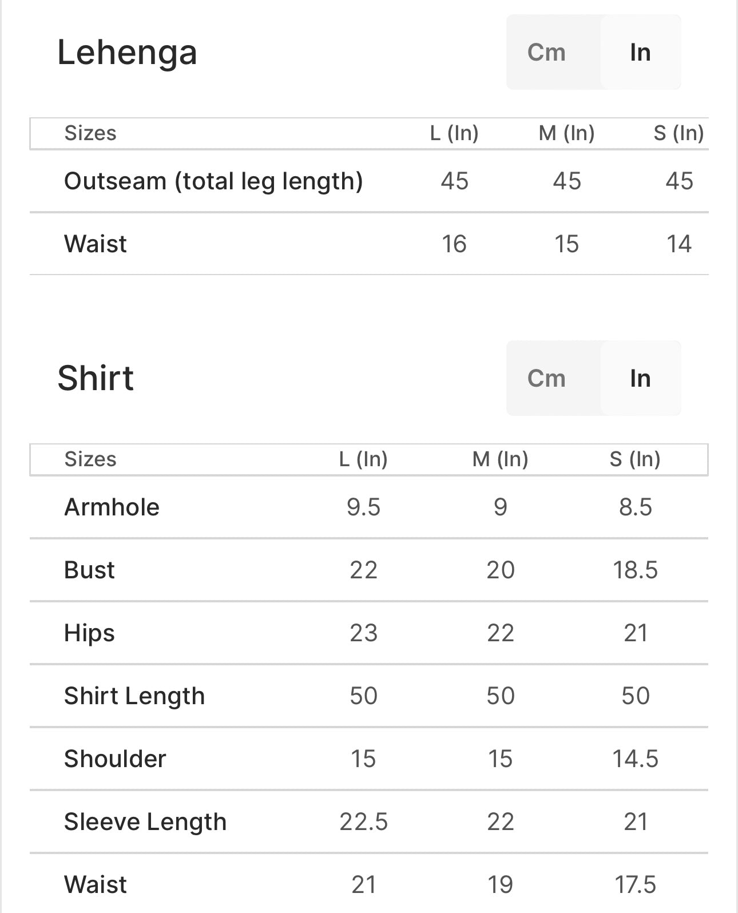This screenshot has width=738, height=913.
Task: Click Sleeve Length value 22.5 for size L
Action: 363,822
